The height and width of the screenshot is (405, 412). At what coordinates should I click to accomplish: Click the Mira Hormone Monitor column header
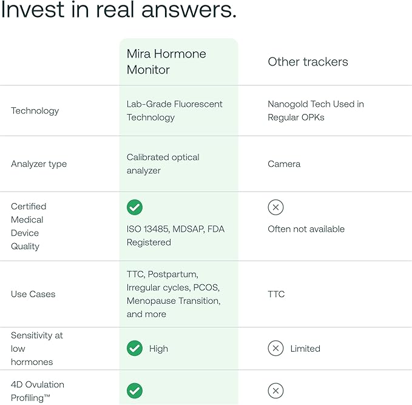click(166, 62)
